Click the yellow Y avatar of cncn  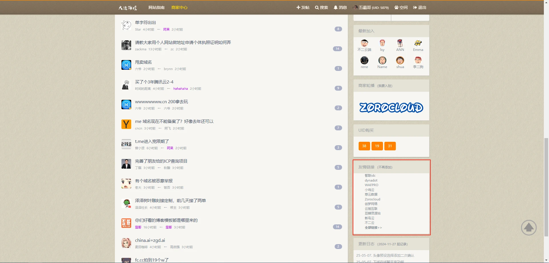tap(126, 124)
